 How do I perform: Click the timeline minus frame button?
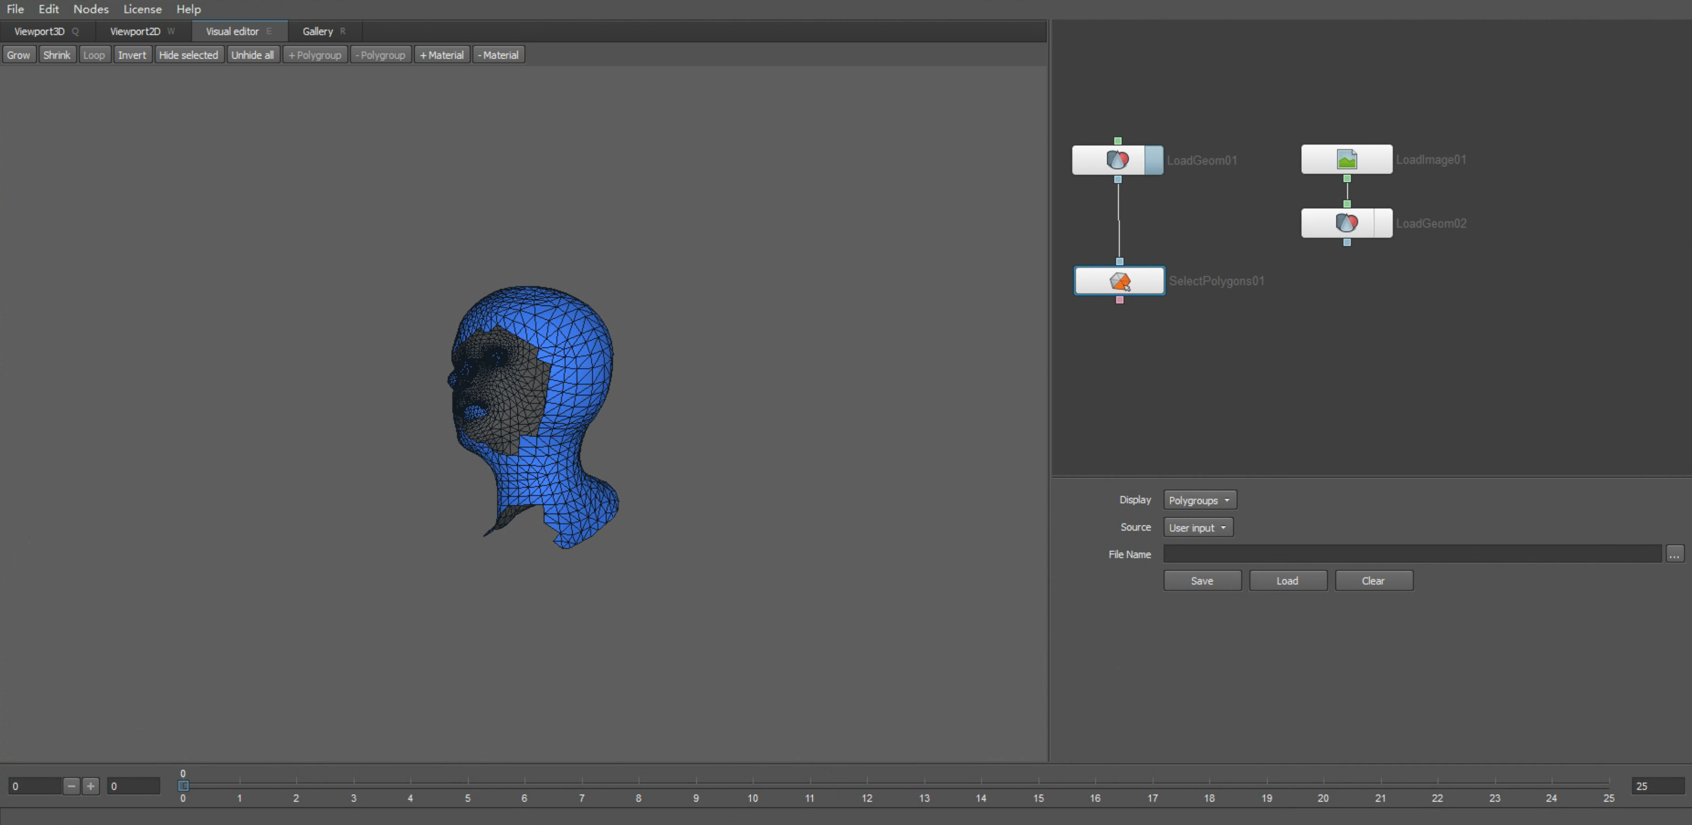[x=71, y=785]
